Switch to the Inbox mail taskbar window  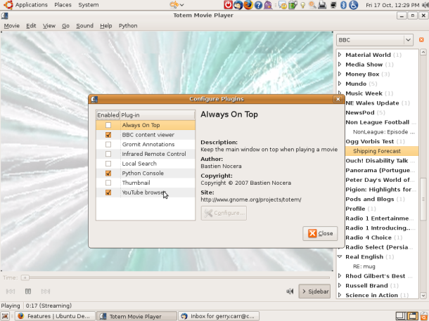tap(218, 316)
